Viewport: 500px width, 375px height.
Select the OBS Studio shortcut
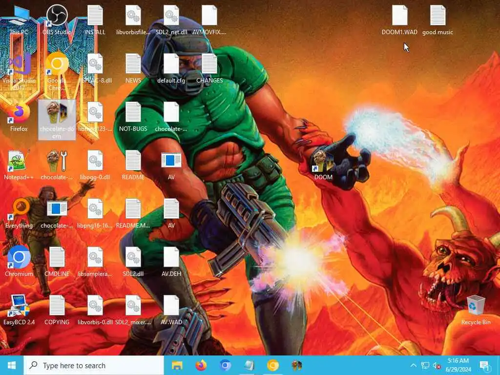(x=57, y=20)
